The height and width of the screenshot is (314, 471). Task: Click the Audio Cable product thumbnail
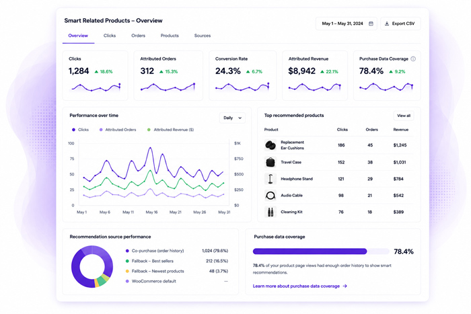click(270, 196)
